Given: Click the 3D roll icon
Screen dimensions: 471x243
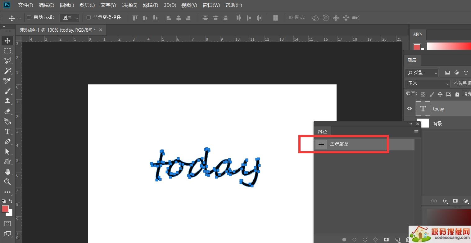Looking at the screenshot, I should [x=326, y=18].
